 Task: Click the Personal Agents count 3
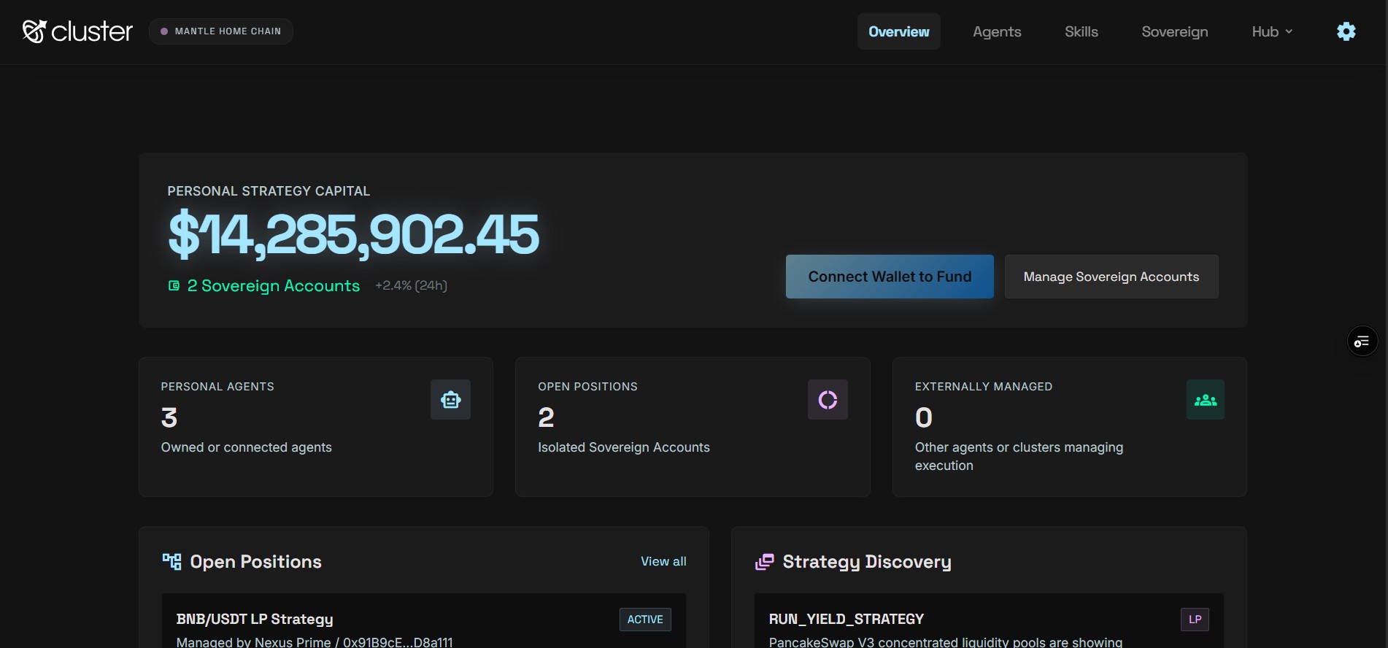click(x=169, y=417)
